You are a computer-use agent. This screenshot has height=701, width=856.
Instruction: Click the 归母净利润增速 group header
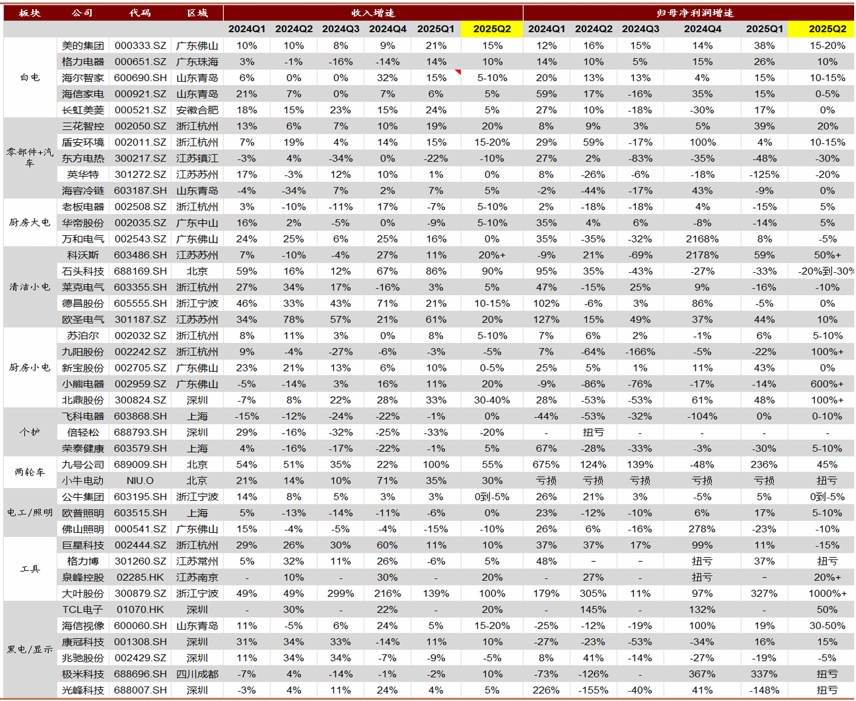point(694,13)
